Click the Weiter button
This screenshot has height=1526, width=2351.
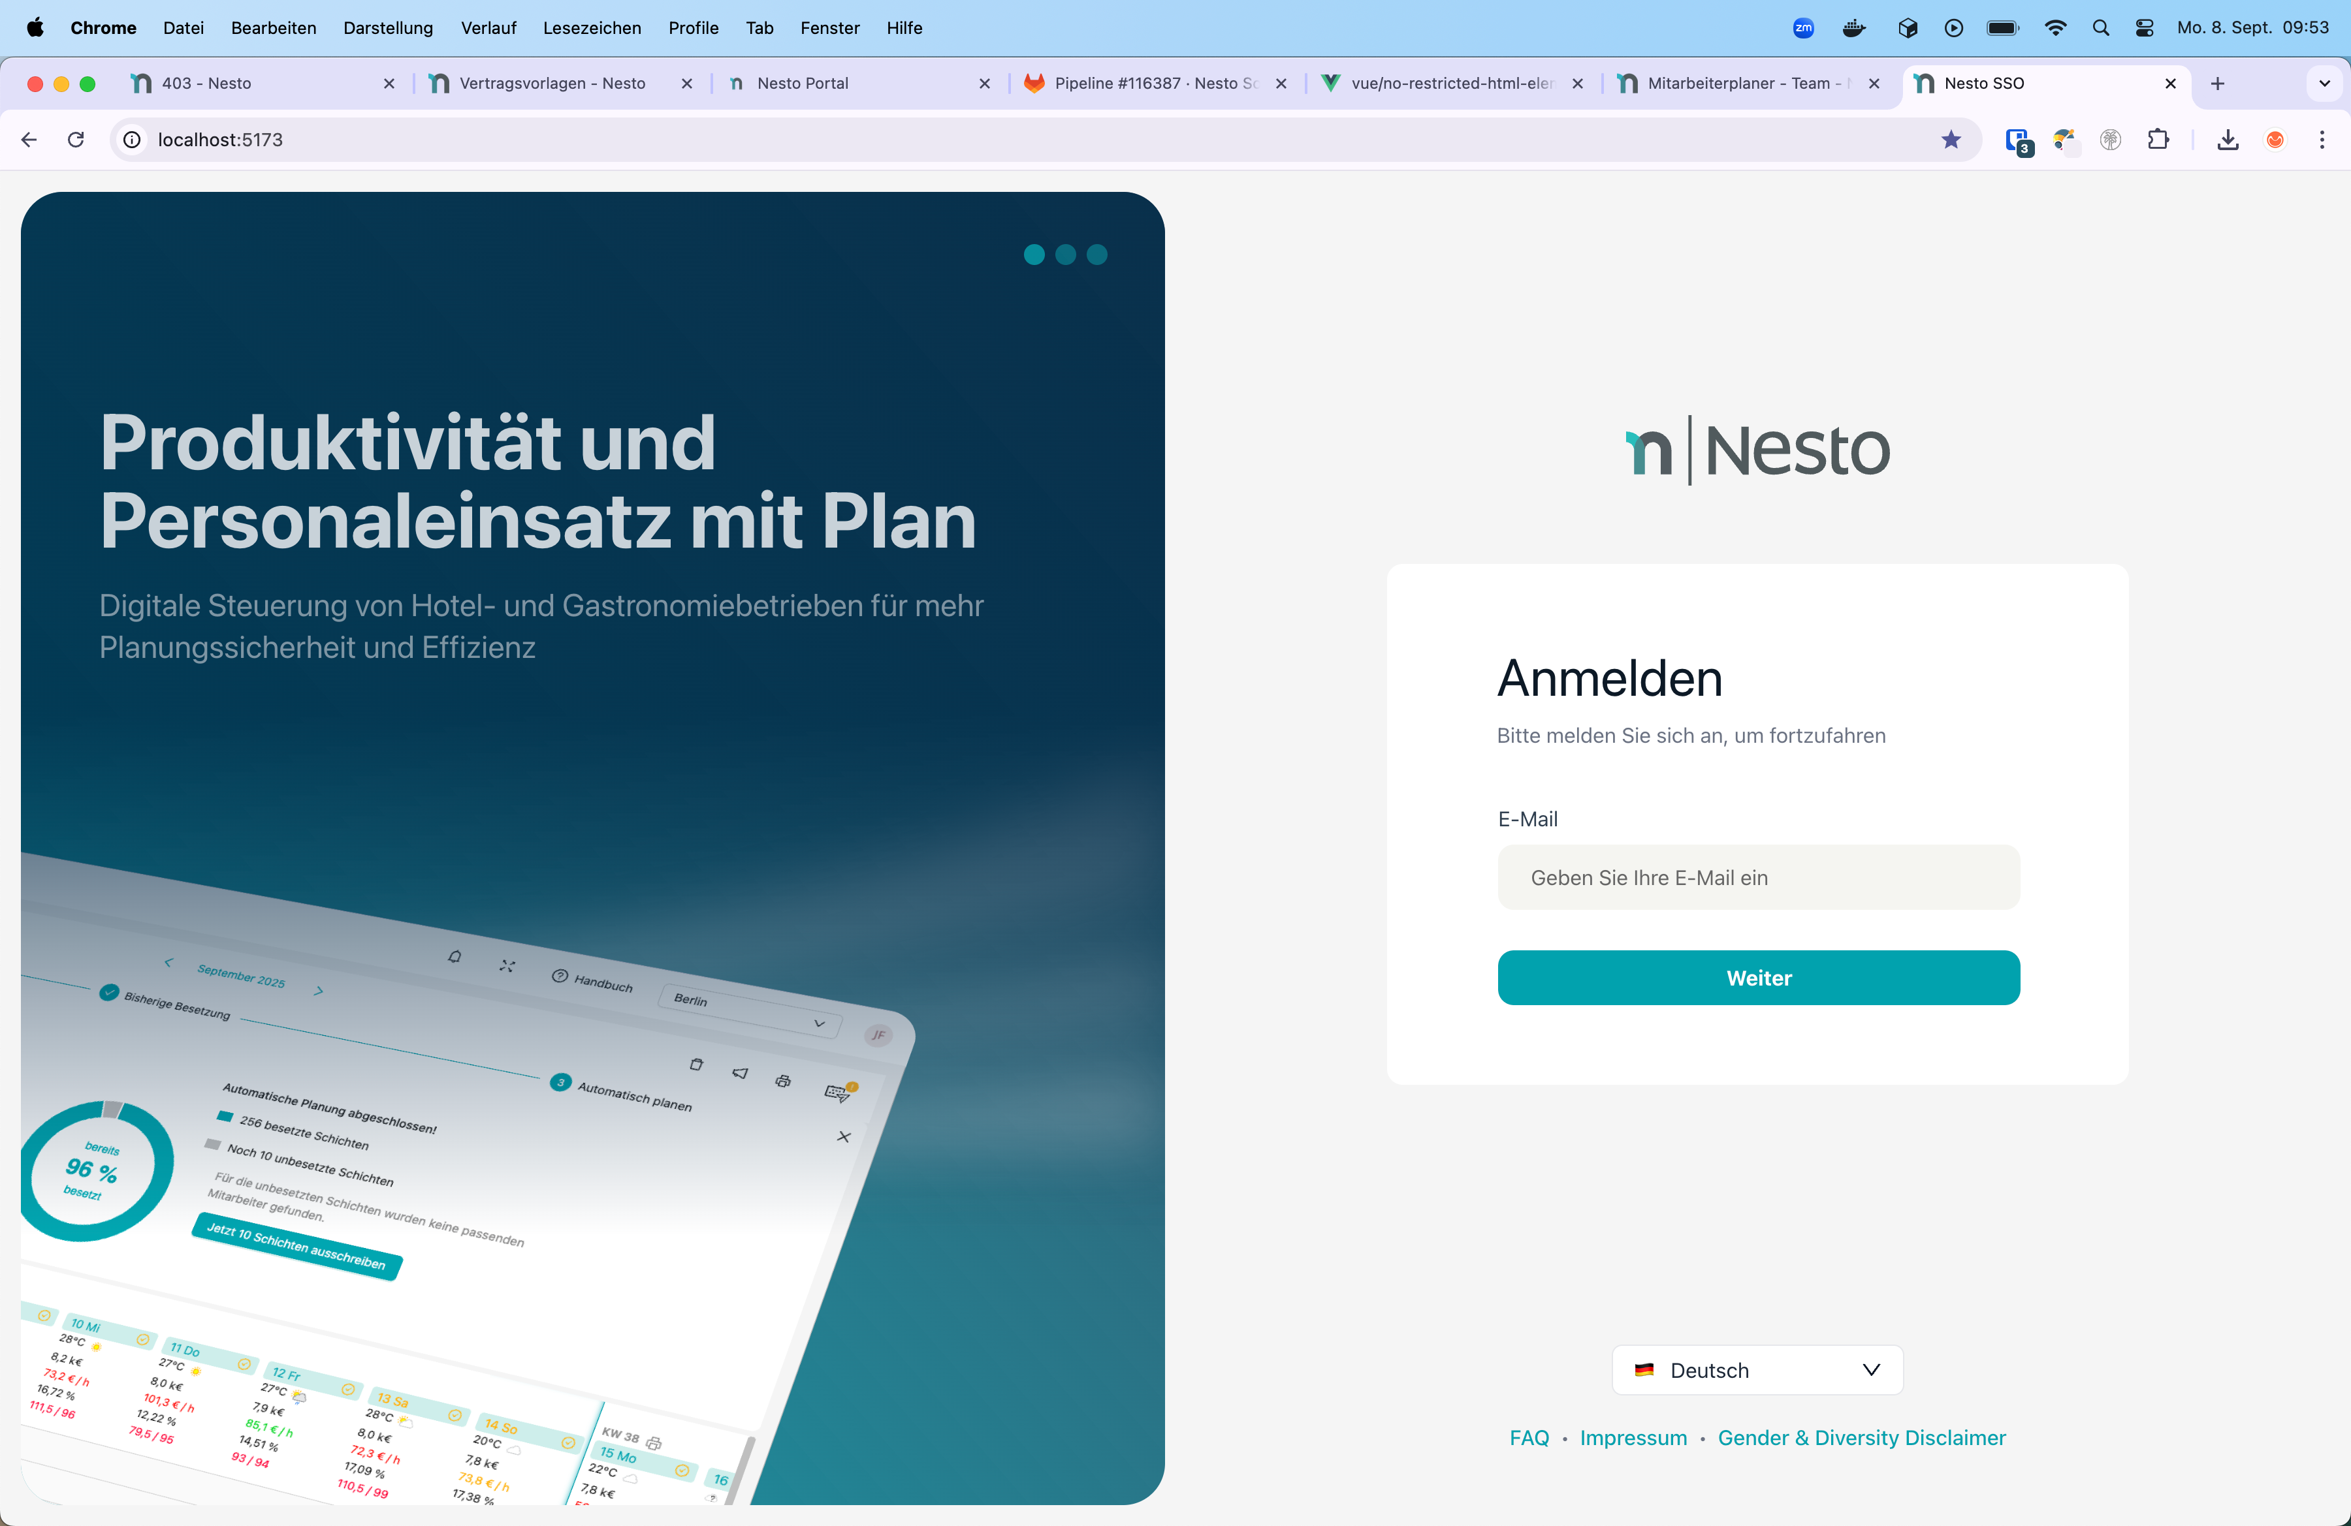(1757, 977)
